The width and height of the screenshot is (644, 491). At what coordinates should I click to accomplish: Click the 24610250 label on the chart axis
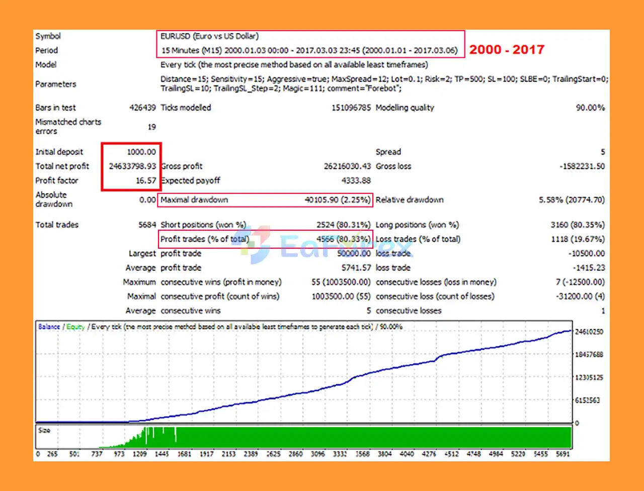[x=589, y=332]
